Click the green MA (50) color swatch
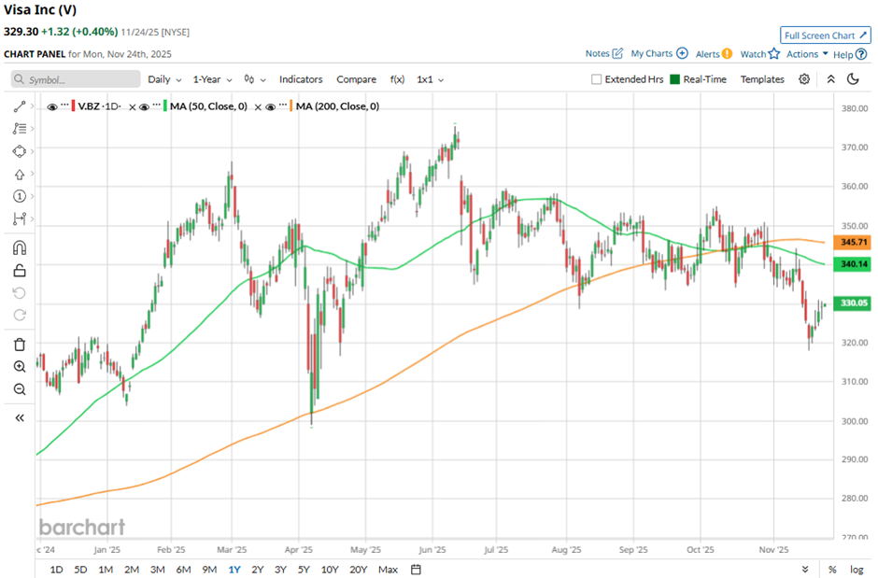Viewport: 878px width, 578px height. 165,106
